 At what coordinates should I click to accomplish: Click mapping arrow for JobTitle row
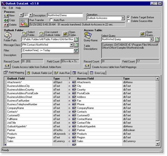tap(74, 123)
